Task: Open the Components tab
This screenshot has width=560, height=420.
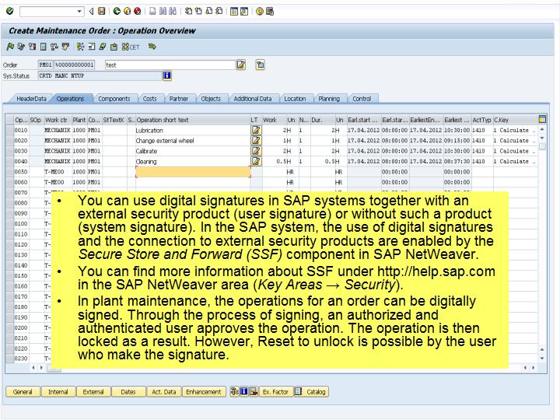Action: click(x=114, y=99)
